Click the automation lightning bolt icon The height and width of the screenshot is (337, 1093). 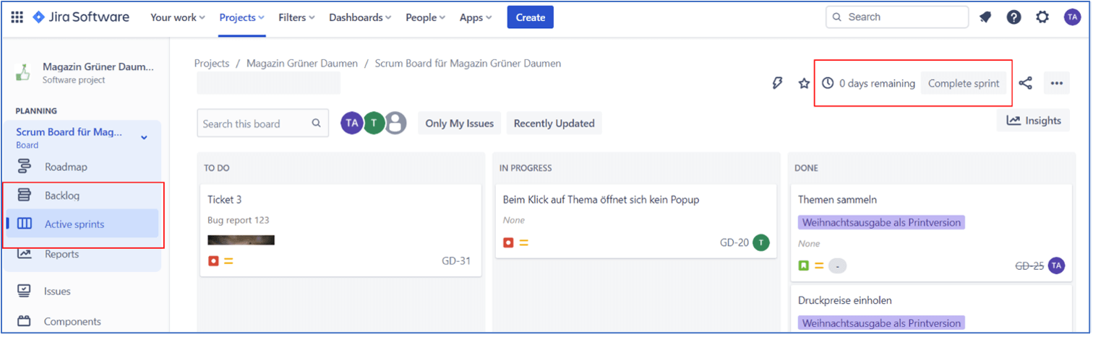click(778, 84)
